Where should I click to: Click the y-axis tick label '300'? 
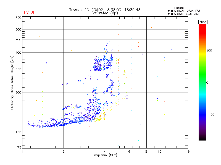18,69
